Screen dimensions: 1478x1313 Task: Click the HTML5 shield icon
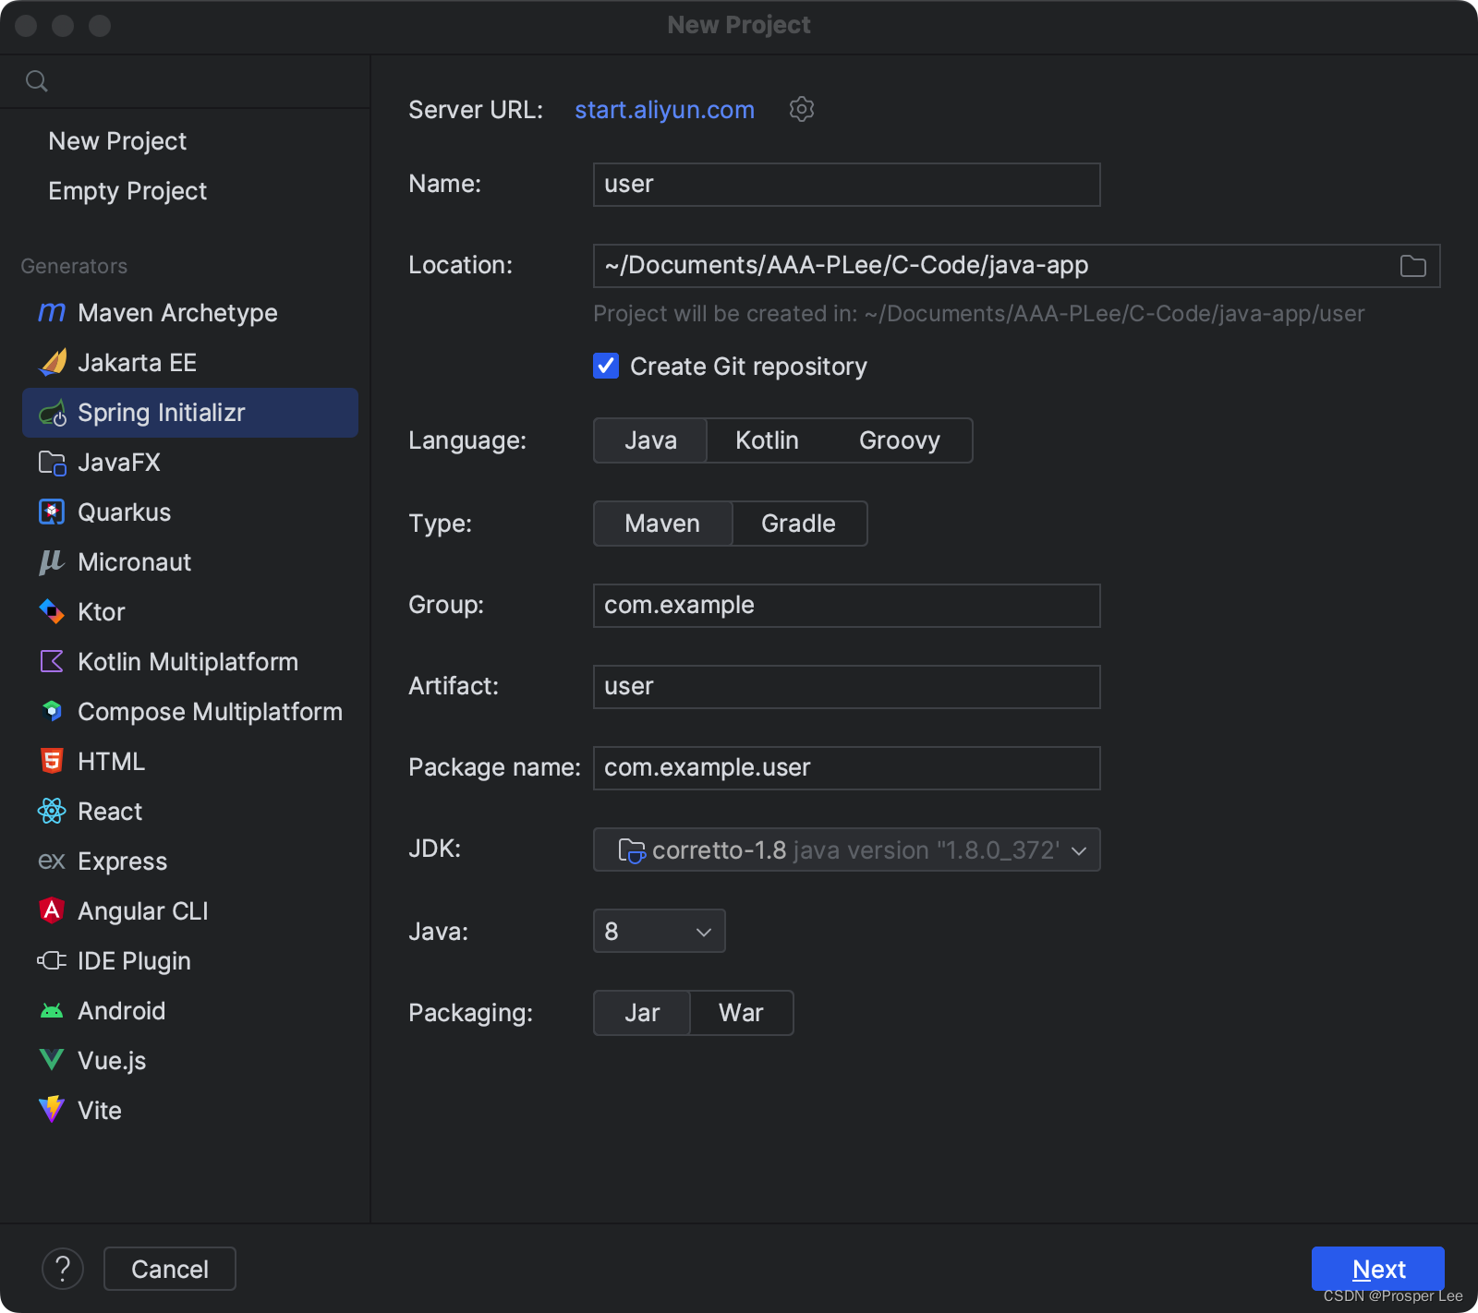point(52,761)
